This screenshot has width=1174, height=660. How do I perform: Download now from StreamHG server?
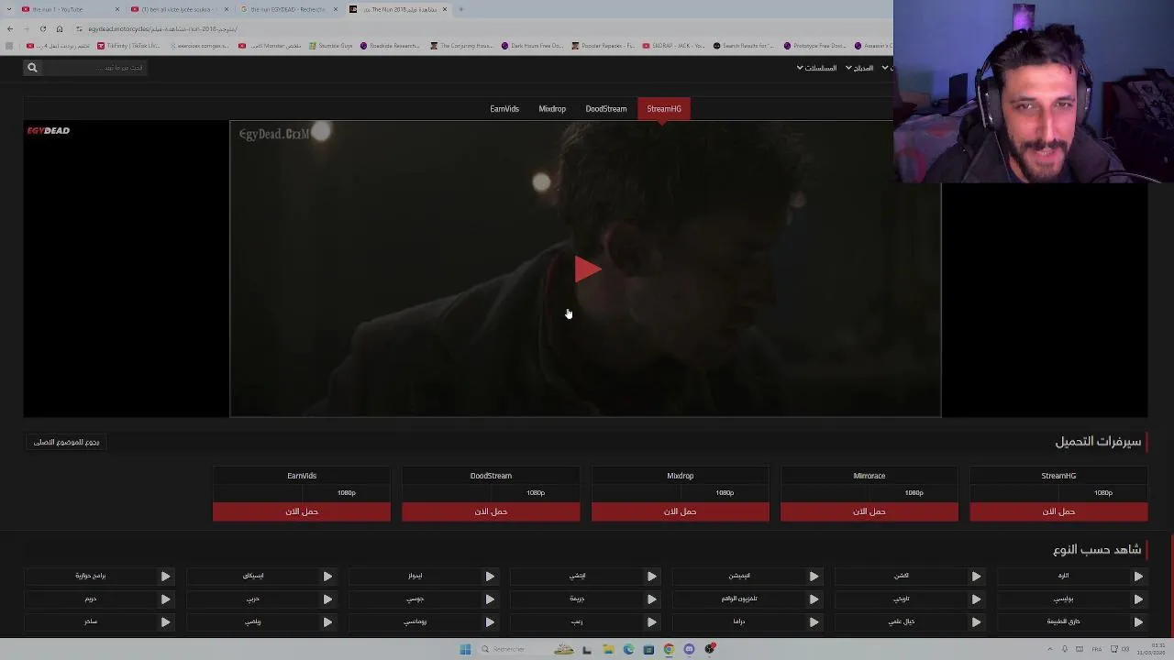[x=1058, y=511]
